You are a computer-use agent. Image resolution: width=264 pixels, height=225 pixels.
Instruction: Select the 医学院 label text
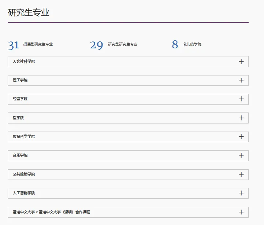[18, 118]
